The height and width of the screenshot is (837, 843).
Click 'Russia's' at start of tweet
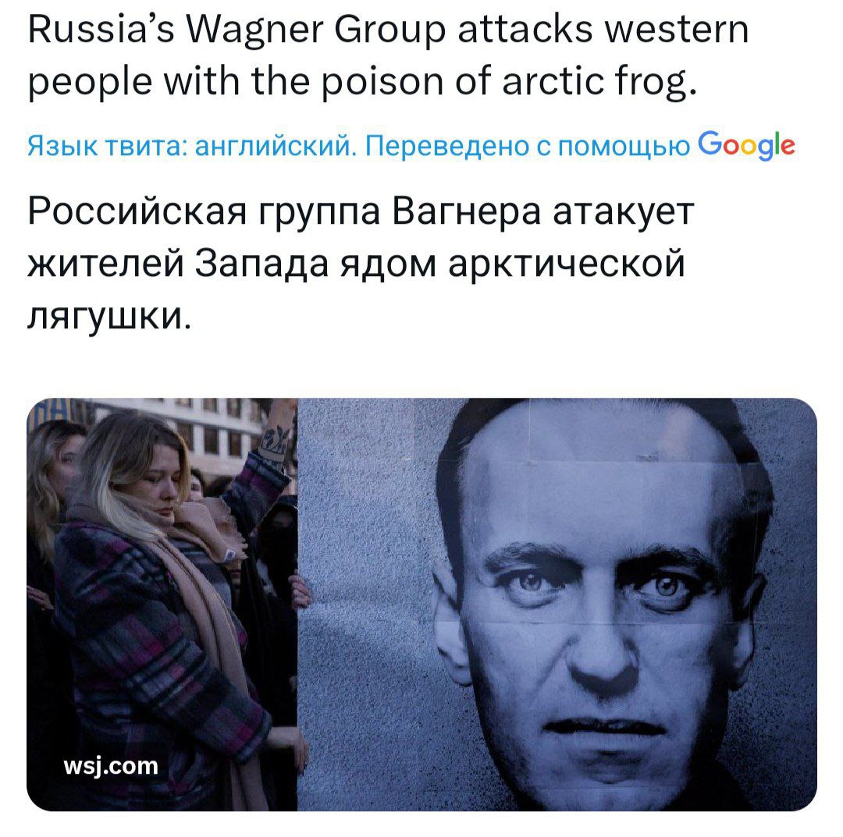pyautogui.click(x=101, y=30)
